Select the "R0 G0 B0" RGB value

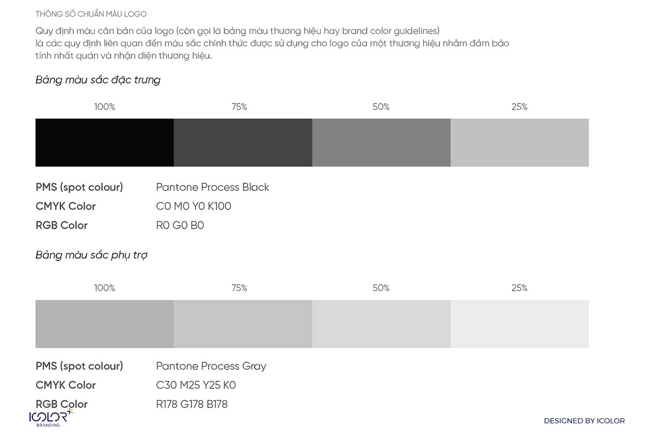click(x=180, y=225)
